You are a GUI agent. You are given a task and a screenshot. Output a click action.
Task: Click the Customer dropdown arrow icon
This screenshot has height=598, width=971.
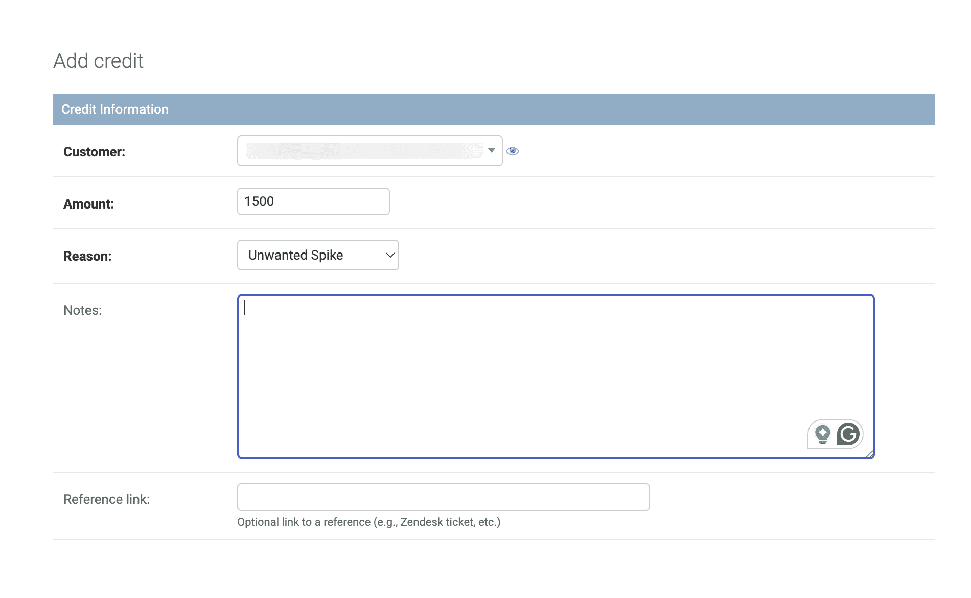(491, 151)
